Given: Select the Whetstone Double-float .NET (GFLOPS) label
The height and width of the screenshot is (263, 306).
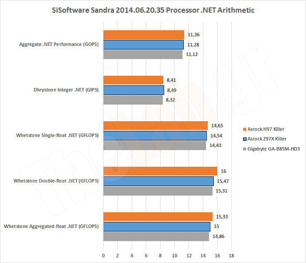Looking at the screenshot, I should click(56, 181).
